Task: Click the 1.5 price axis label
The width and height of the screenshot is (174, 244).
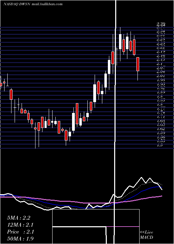Action: tap(160, 145)
